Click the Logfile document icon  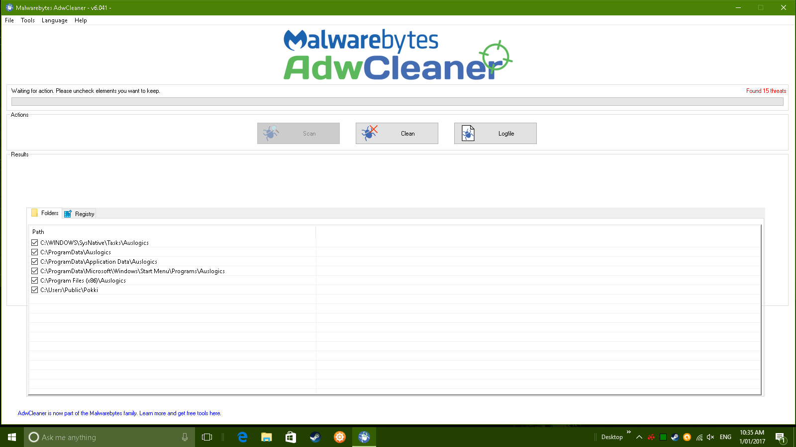[x=468, y=133]
